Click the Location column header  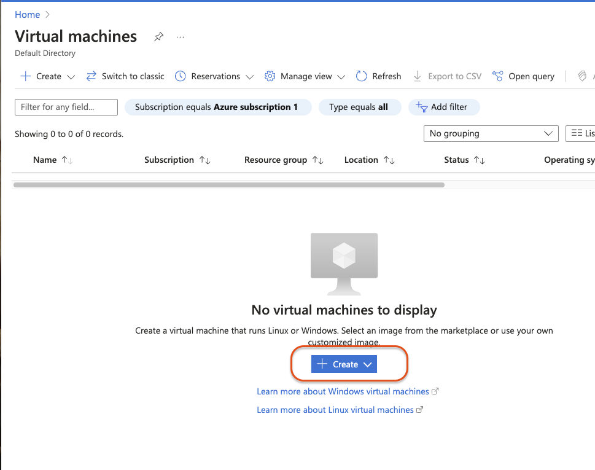click(361, 160)
